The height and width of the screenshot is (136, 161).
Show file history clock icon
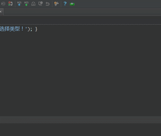point(40,4)
